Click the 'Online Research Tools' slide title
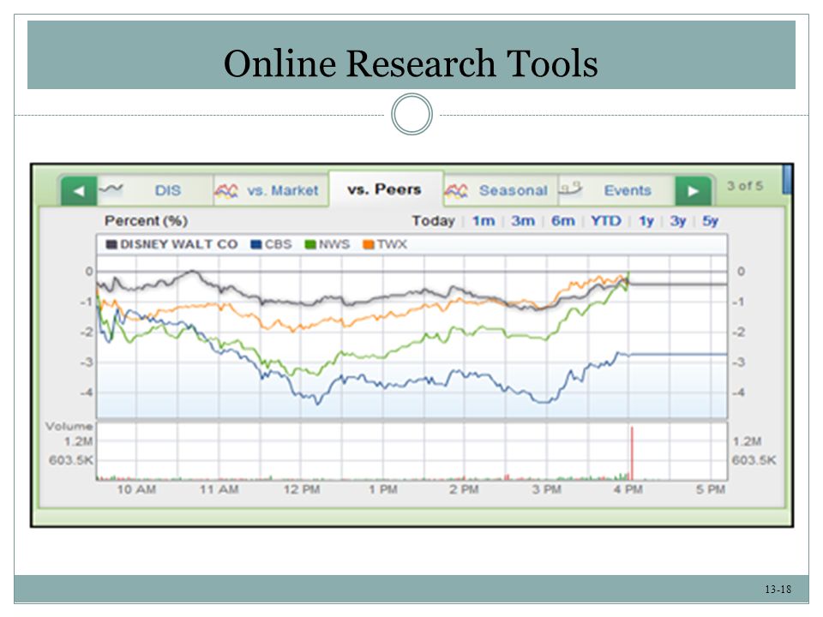The height and width of the screenshot is (617, 823). 411,63
